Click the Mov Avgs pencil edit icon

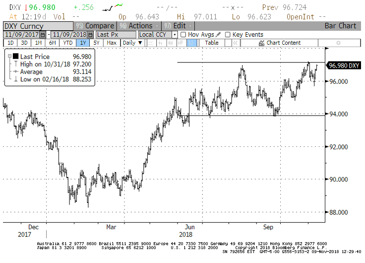point(218,35)
